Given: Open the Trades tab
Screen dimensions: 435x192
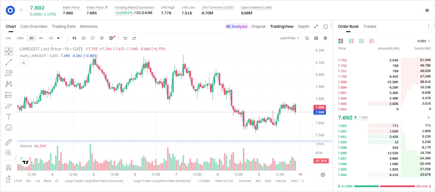Looking at the screenshot, I should coord(370,26).
